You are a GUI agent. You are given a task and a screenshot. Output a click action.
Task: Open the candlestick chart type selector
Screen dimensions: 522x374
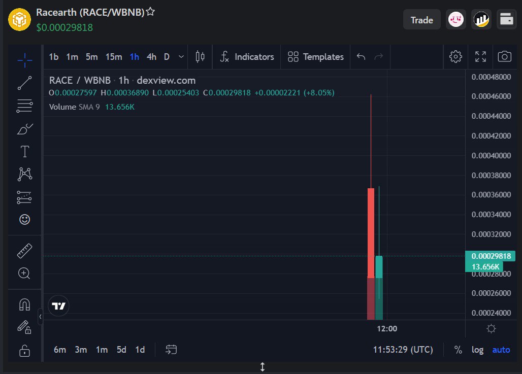pyautogui.click(x=200, y=57)
